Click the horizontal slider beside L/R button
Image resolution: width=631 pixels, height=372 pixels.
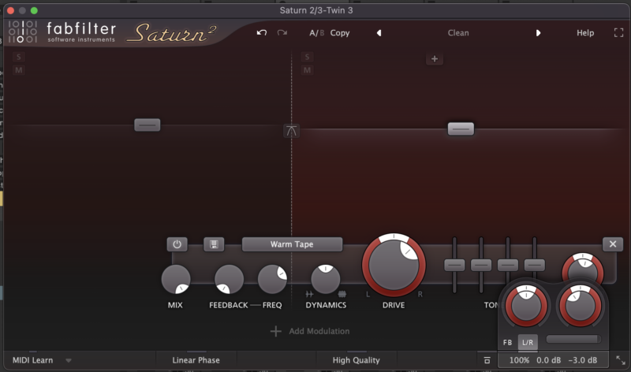tap(573, 339)
